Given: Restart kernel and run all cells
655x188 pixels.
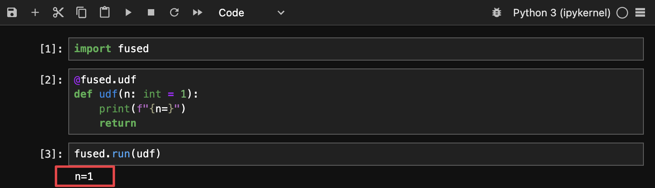Looking at the screenshot, I should pos(197,13).
